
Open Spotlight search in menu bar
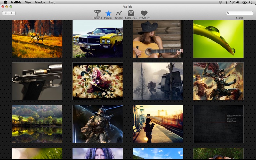tap(252, 2)
